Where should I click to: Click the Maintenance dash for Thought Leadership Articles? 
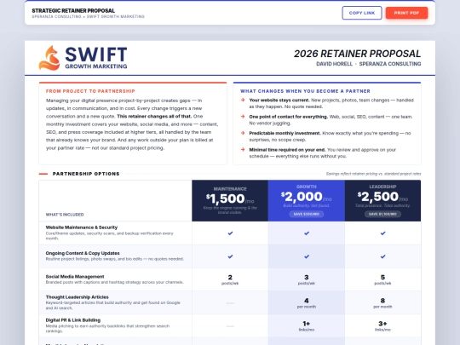[230, 303]
